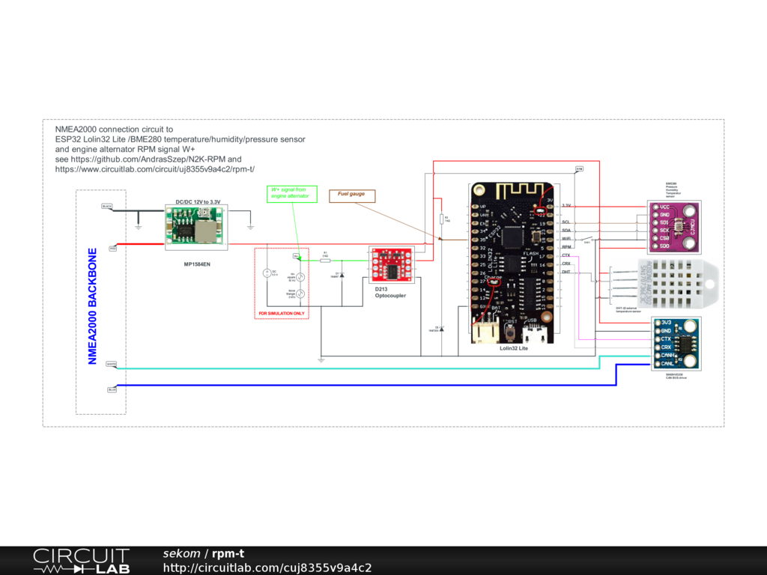Click the BLACK backbone wire label

107,206
